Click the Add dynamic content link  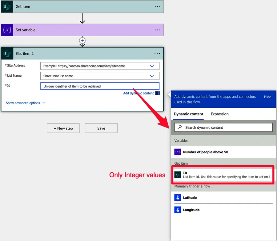(138, 93)
